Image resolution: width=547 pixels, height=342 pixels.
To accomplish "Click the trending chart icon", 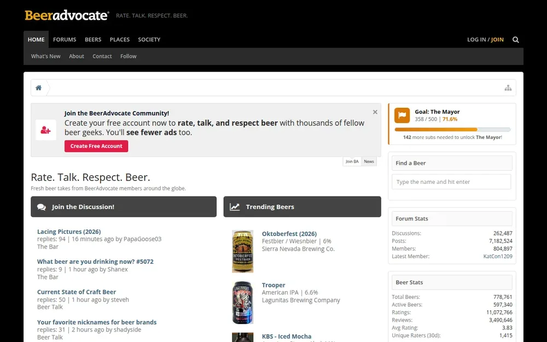I will tap(235, 207).
